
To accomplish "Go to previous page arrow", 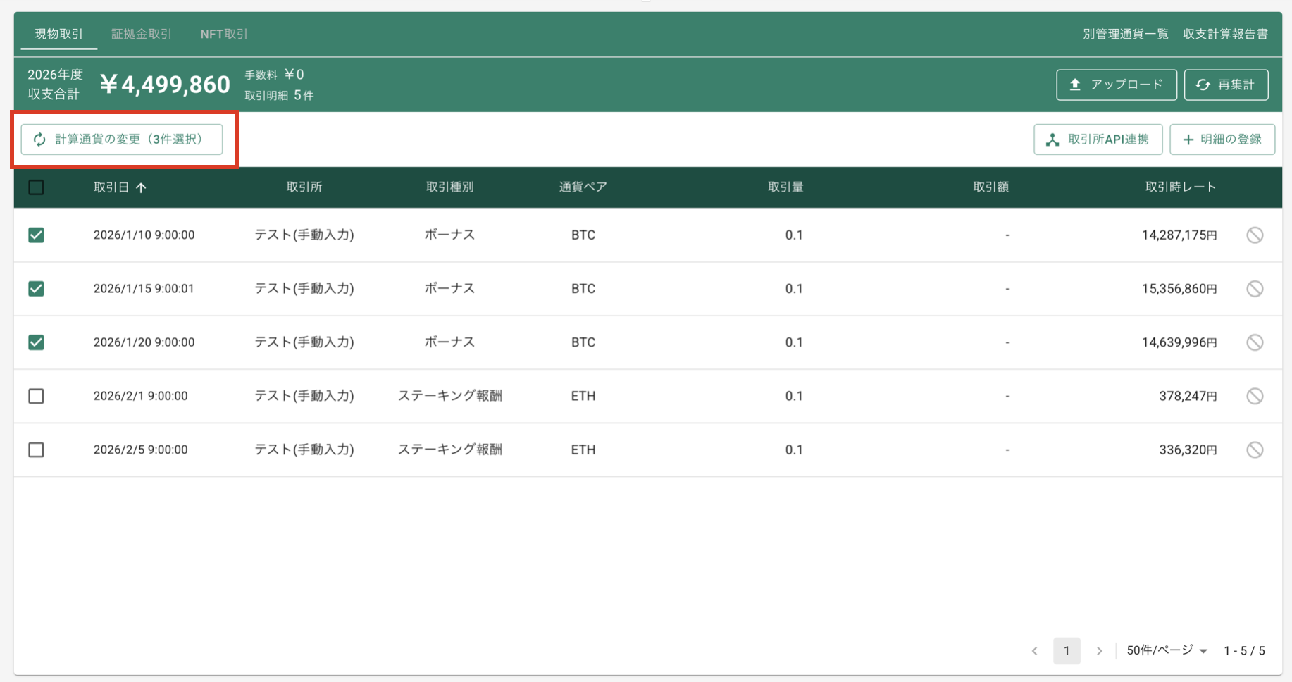I will click(x=1034, y=651).
